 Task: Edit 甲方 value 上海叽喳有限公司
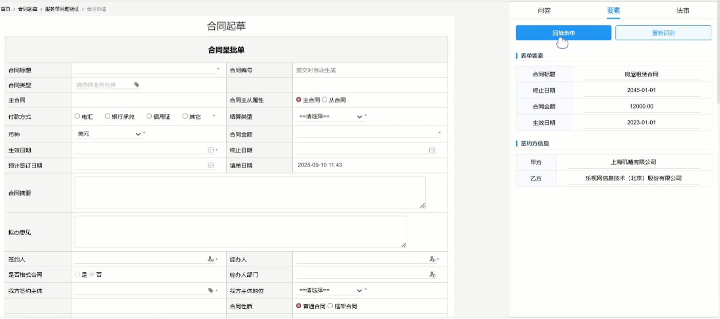[x=633, y=162]
